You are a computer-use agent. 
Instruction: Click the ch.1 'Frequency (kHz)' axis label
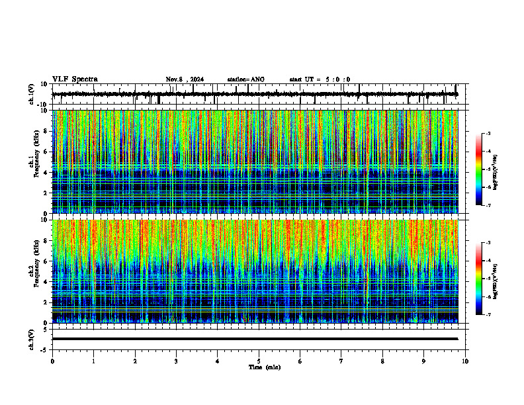point(36,154)
